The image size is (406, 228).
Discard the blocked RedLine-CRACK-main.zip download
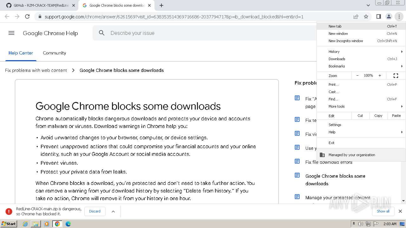[95, 211]
